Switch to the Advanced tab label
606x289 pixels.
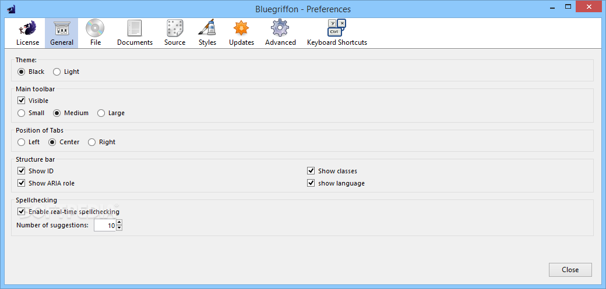point(281,42)
